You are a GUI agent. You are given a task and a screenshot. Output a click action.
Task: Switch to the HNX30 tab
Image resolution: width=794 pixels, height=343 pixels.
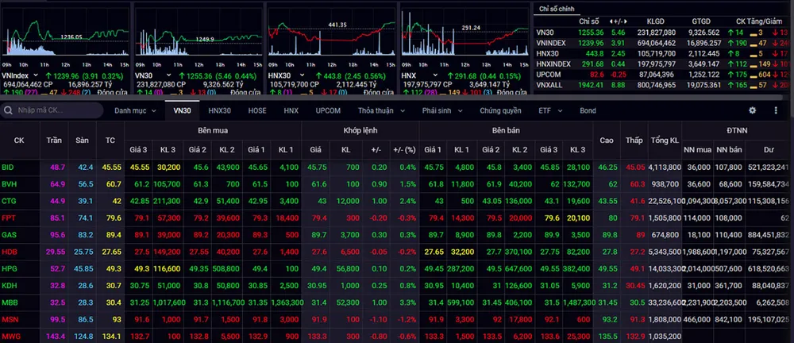pos(219,110)
